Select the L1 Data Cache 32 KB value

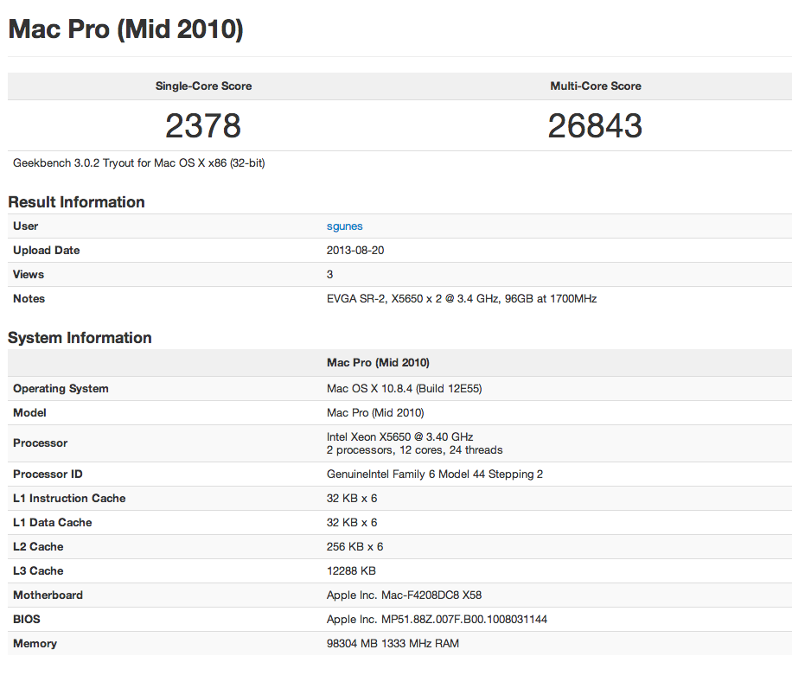tap(352, 523)
